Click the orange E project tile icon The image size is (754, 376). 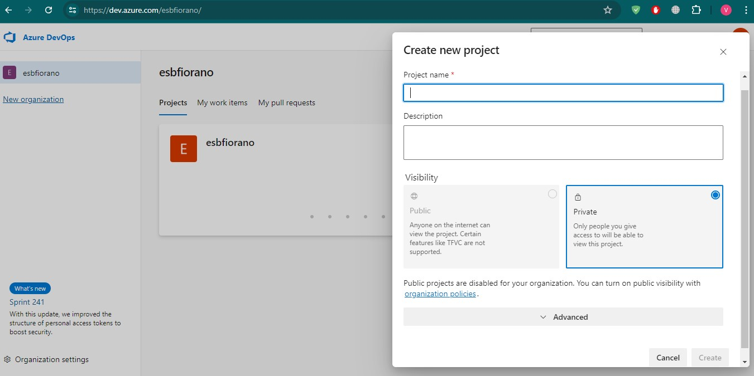point(184,149)
